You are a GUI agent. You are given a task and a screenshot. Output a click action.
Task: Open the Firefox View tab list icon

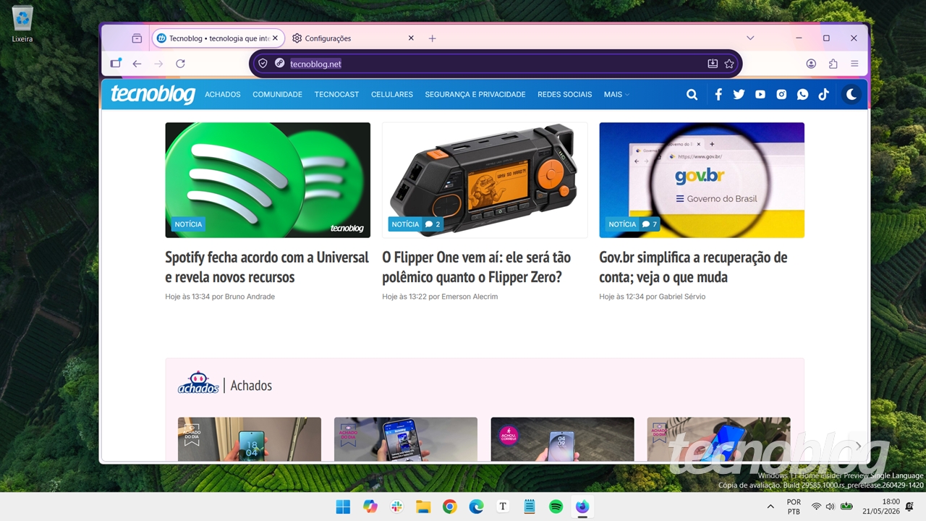[x=137, y=38]
